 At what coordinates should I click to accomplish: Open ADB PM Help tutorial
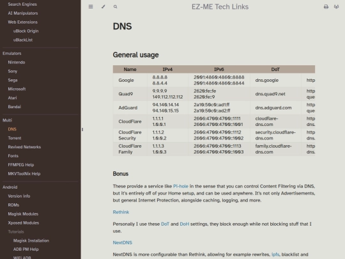point(26,249)
